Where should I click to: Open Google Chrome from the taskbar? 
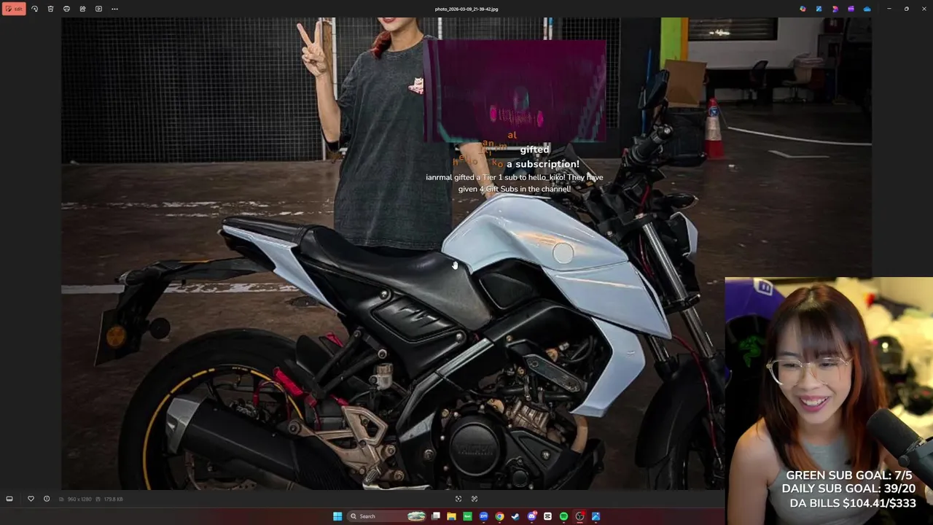(499, 516)
